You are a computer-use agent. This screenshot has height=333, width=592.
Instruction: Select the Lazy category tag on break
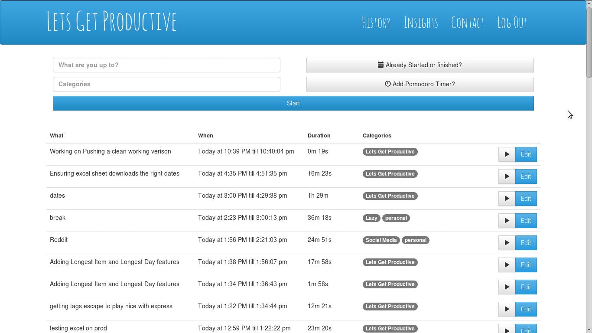tap(371, 218)
